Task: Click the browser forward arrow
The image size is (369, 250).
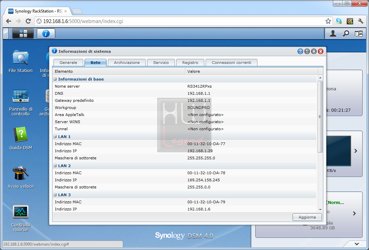Action: point(18,21)
